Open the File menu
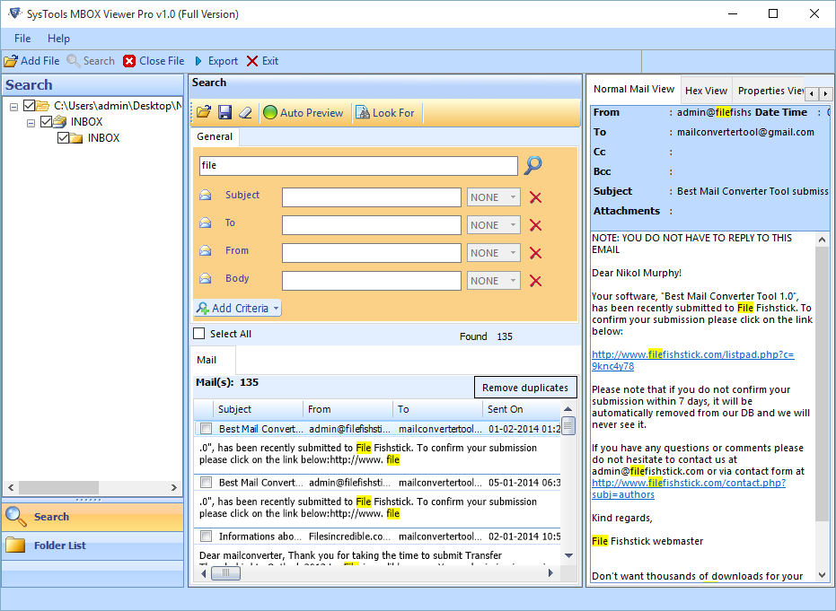Image resolution: width=836 pixels, height=611 pixels. [x=22, y=39]
